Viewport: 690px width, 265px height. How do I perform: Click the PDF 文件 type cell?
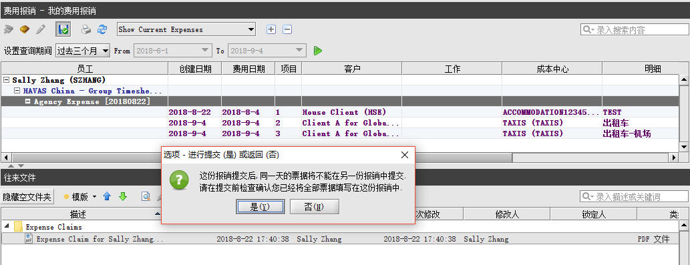pos(653,239)
